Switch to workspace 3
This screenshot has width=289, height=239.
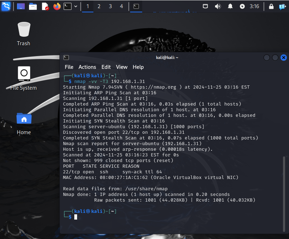pyautogui.click(x=110, y=6)
